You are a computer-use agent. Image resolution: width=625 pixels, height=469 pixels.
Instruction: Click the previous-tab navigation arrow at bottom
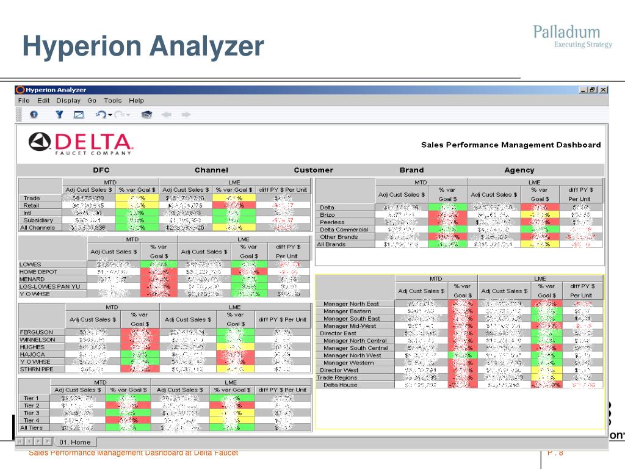point(29,442)
